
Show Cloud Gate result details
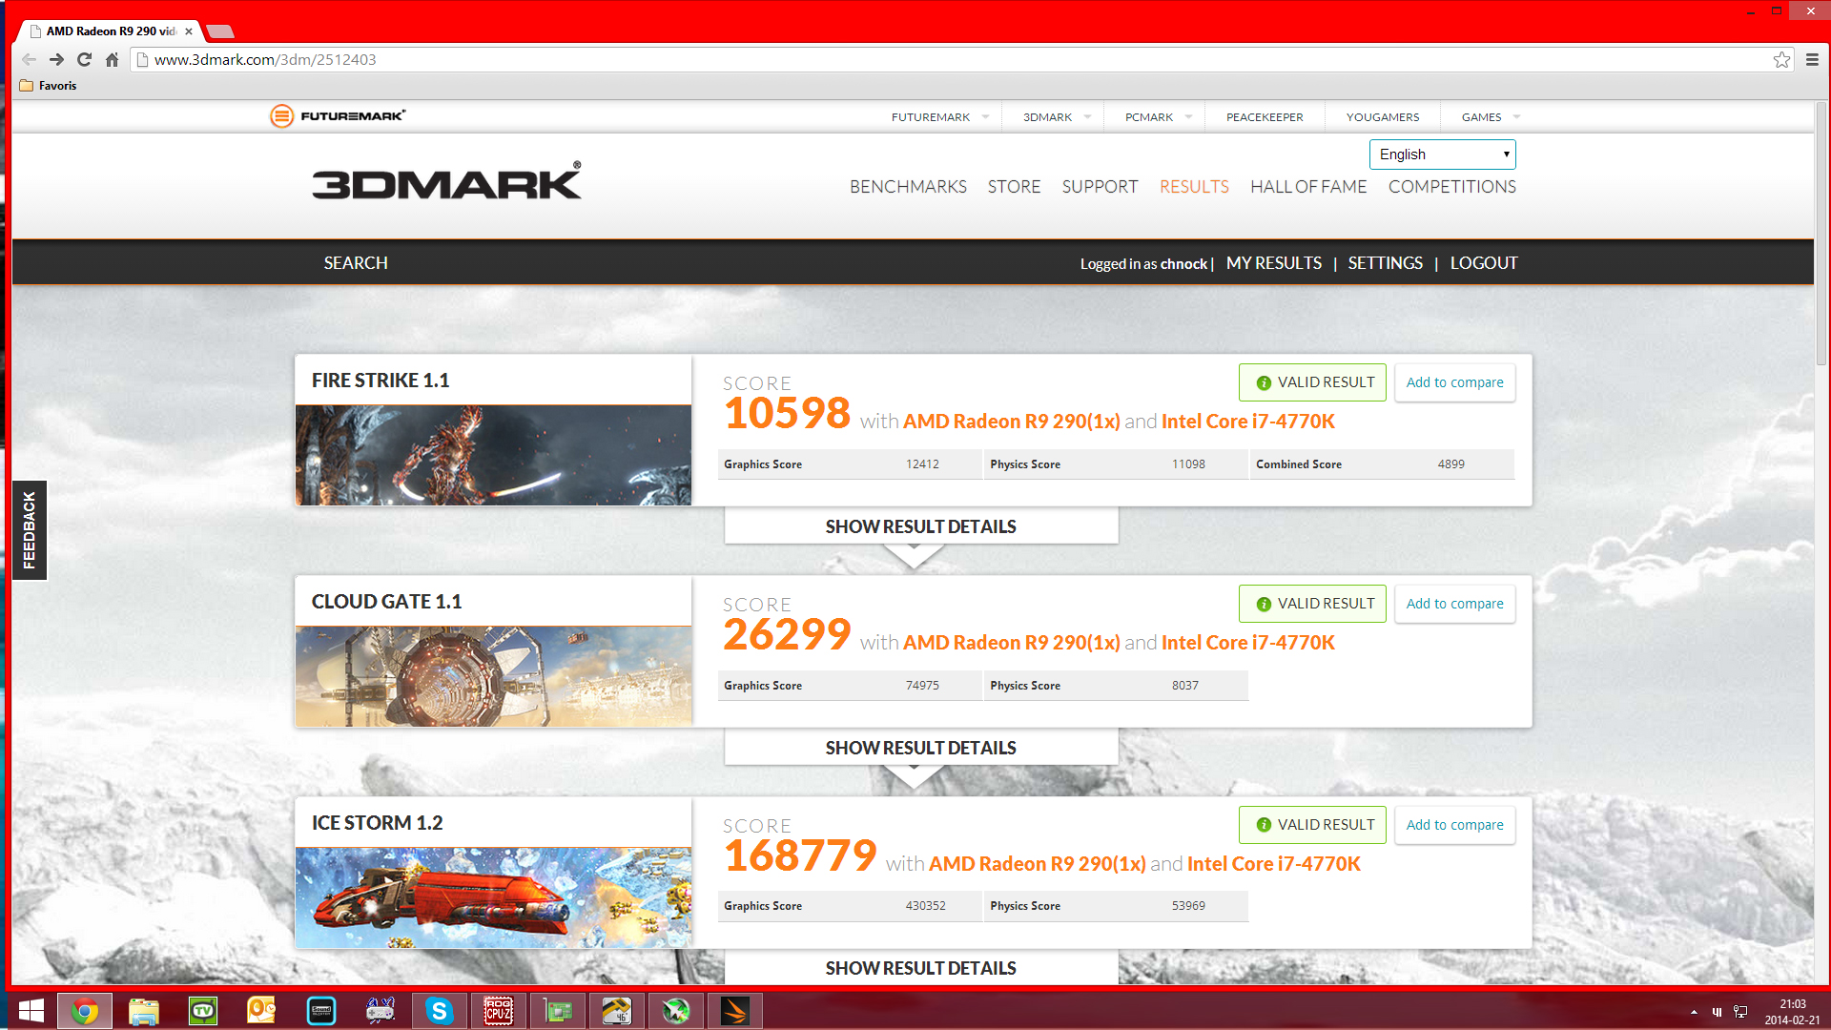point(921,748)
